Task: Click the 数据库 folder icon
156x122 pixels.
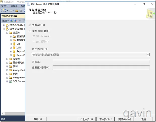Action: point(11,33)
